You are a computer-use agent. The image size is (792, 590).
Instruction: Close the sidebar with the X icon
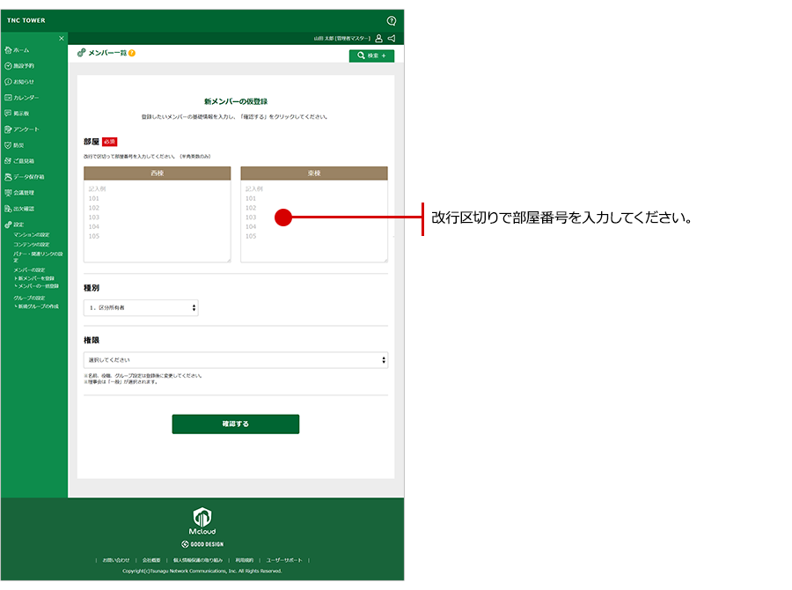[x=61, y=39]
